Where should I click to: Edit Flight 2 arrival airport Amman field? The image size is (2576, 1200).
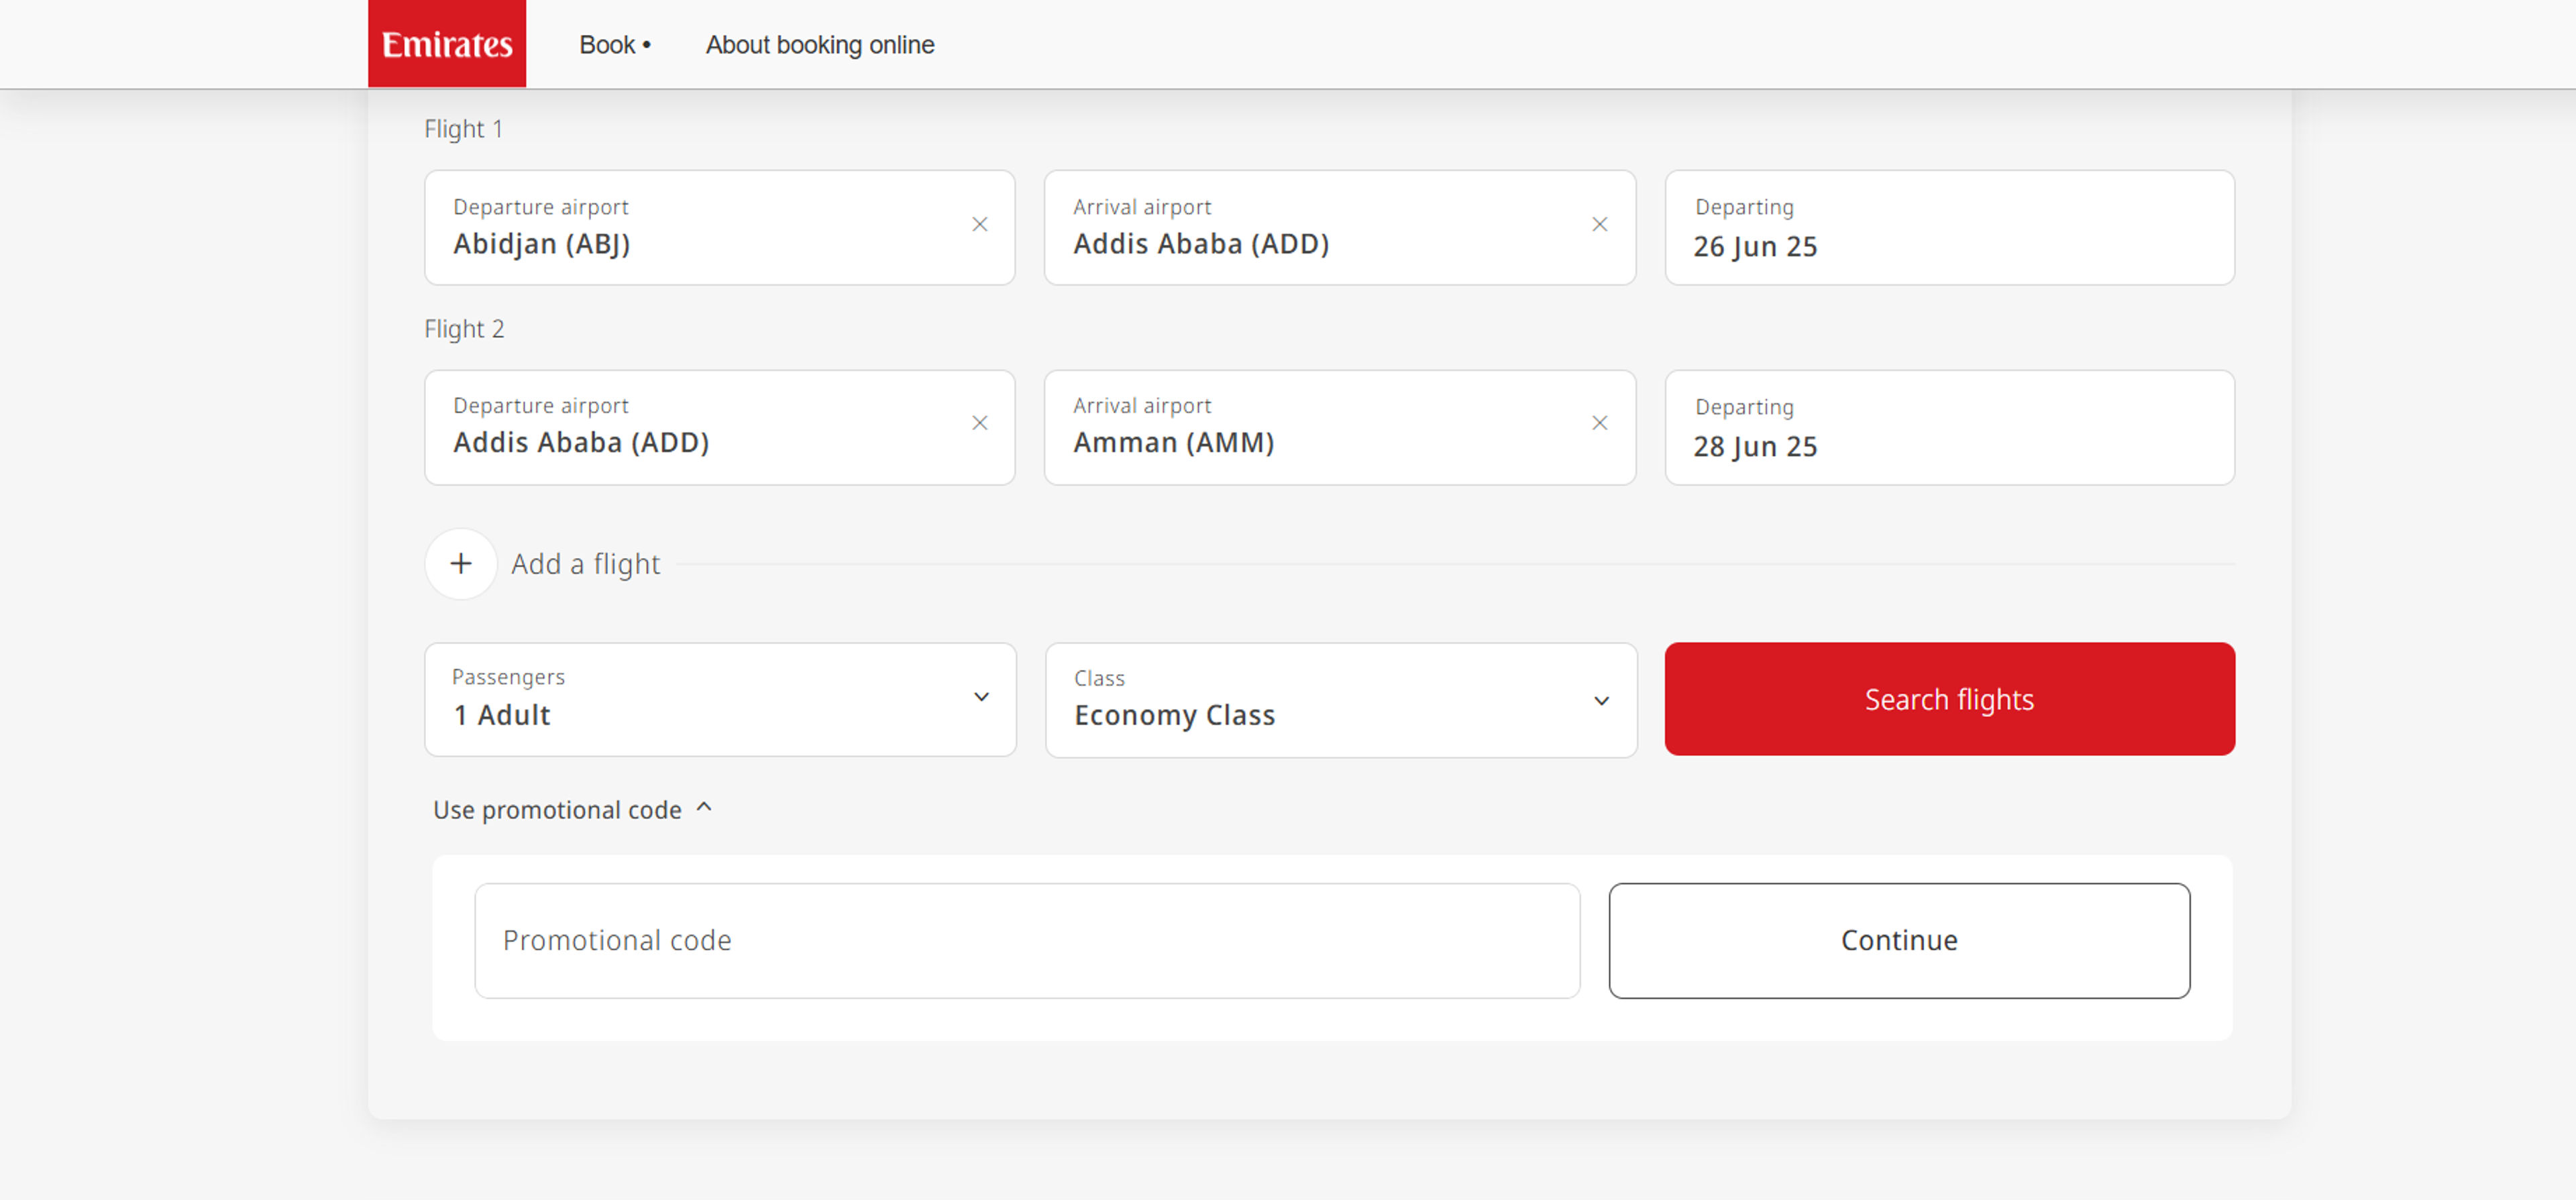pos(1340,428)
